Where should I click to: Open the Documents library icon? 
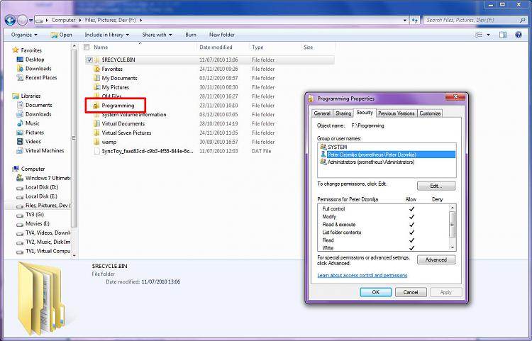[20, 105]
